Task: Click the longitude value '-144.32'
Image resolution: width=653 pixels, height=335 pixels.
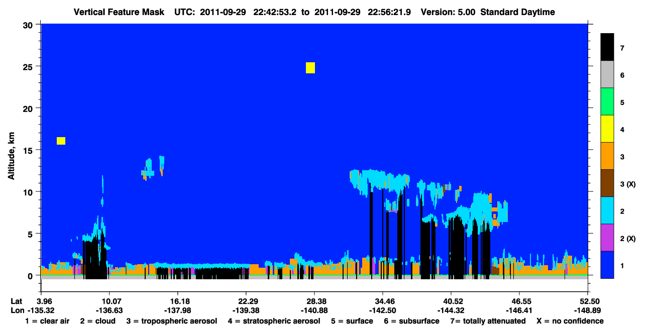Action: point(451,310)
